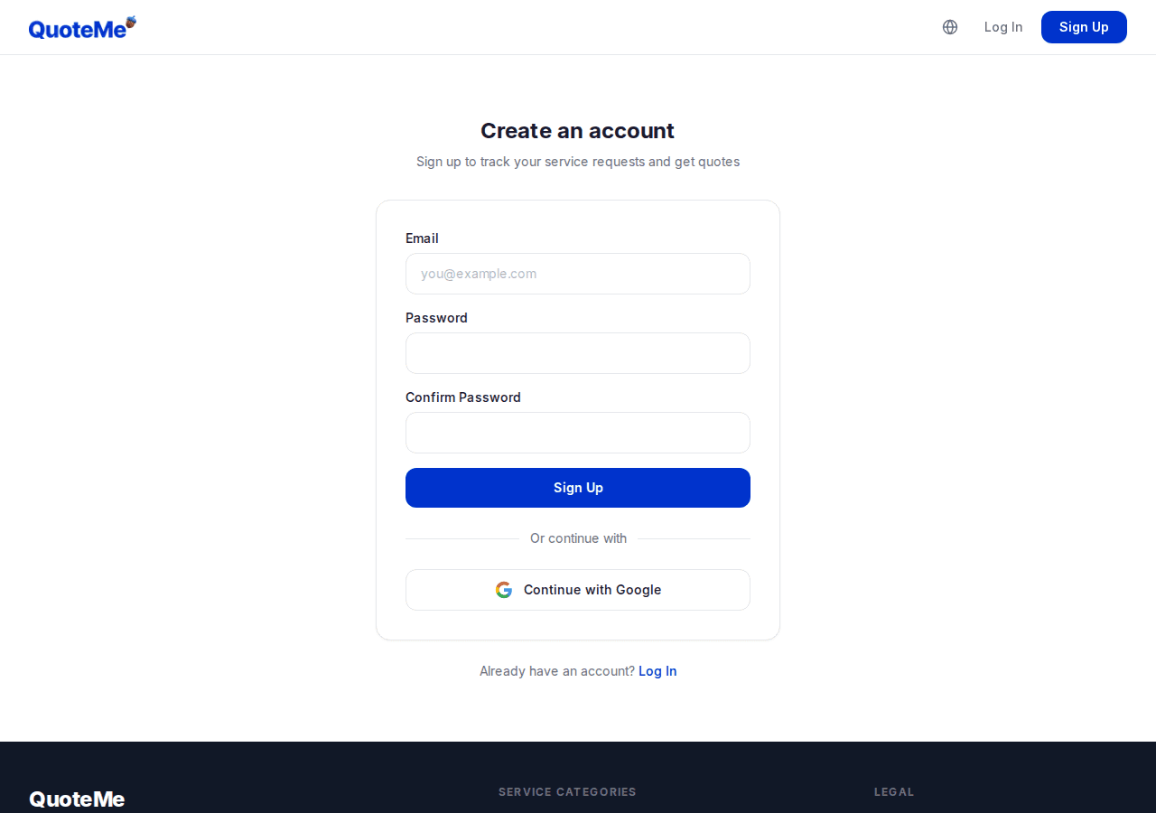Image resolution: width=1156 pixels, height=813 pixels.
Task: Click Continue with Google
Action: click(578, 589)
